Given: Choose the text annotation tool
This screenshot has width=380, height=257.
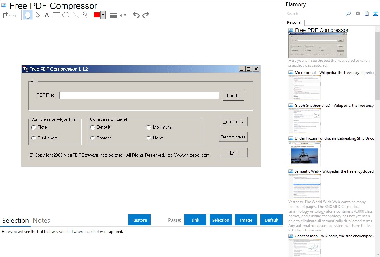Looking at the screenshot, I should point(47,15).
